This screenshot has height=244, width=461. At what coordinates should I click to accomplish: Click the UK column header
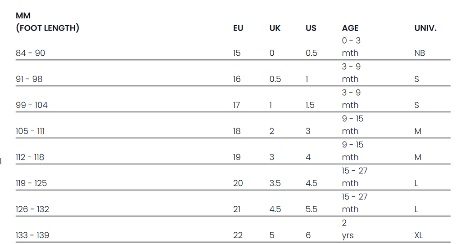point(275,28)
